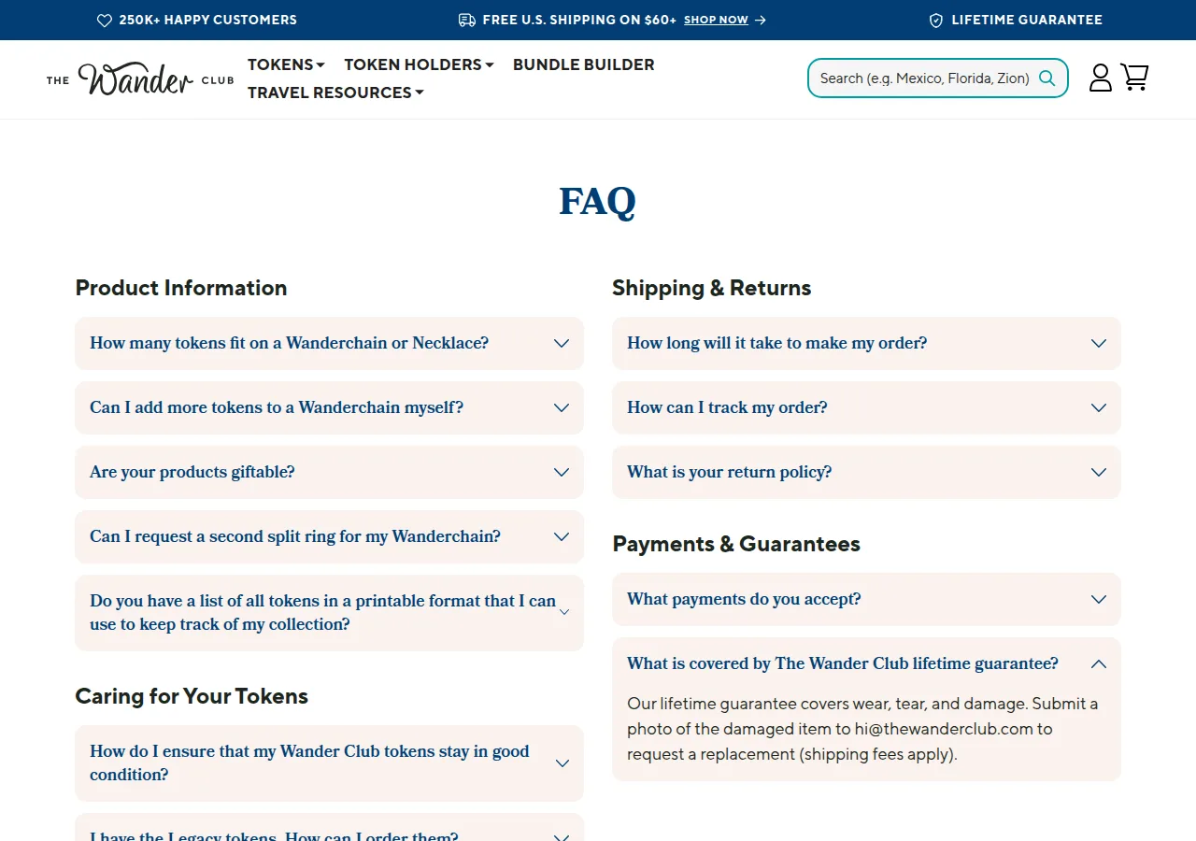Click the delivery truck icon in banner
1196x841 pixels.
click(x=467, y=20)
